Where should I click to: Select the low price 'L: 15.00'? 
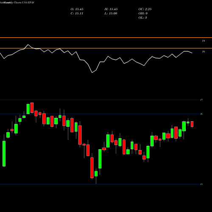click(x=111, y=14)
